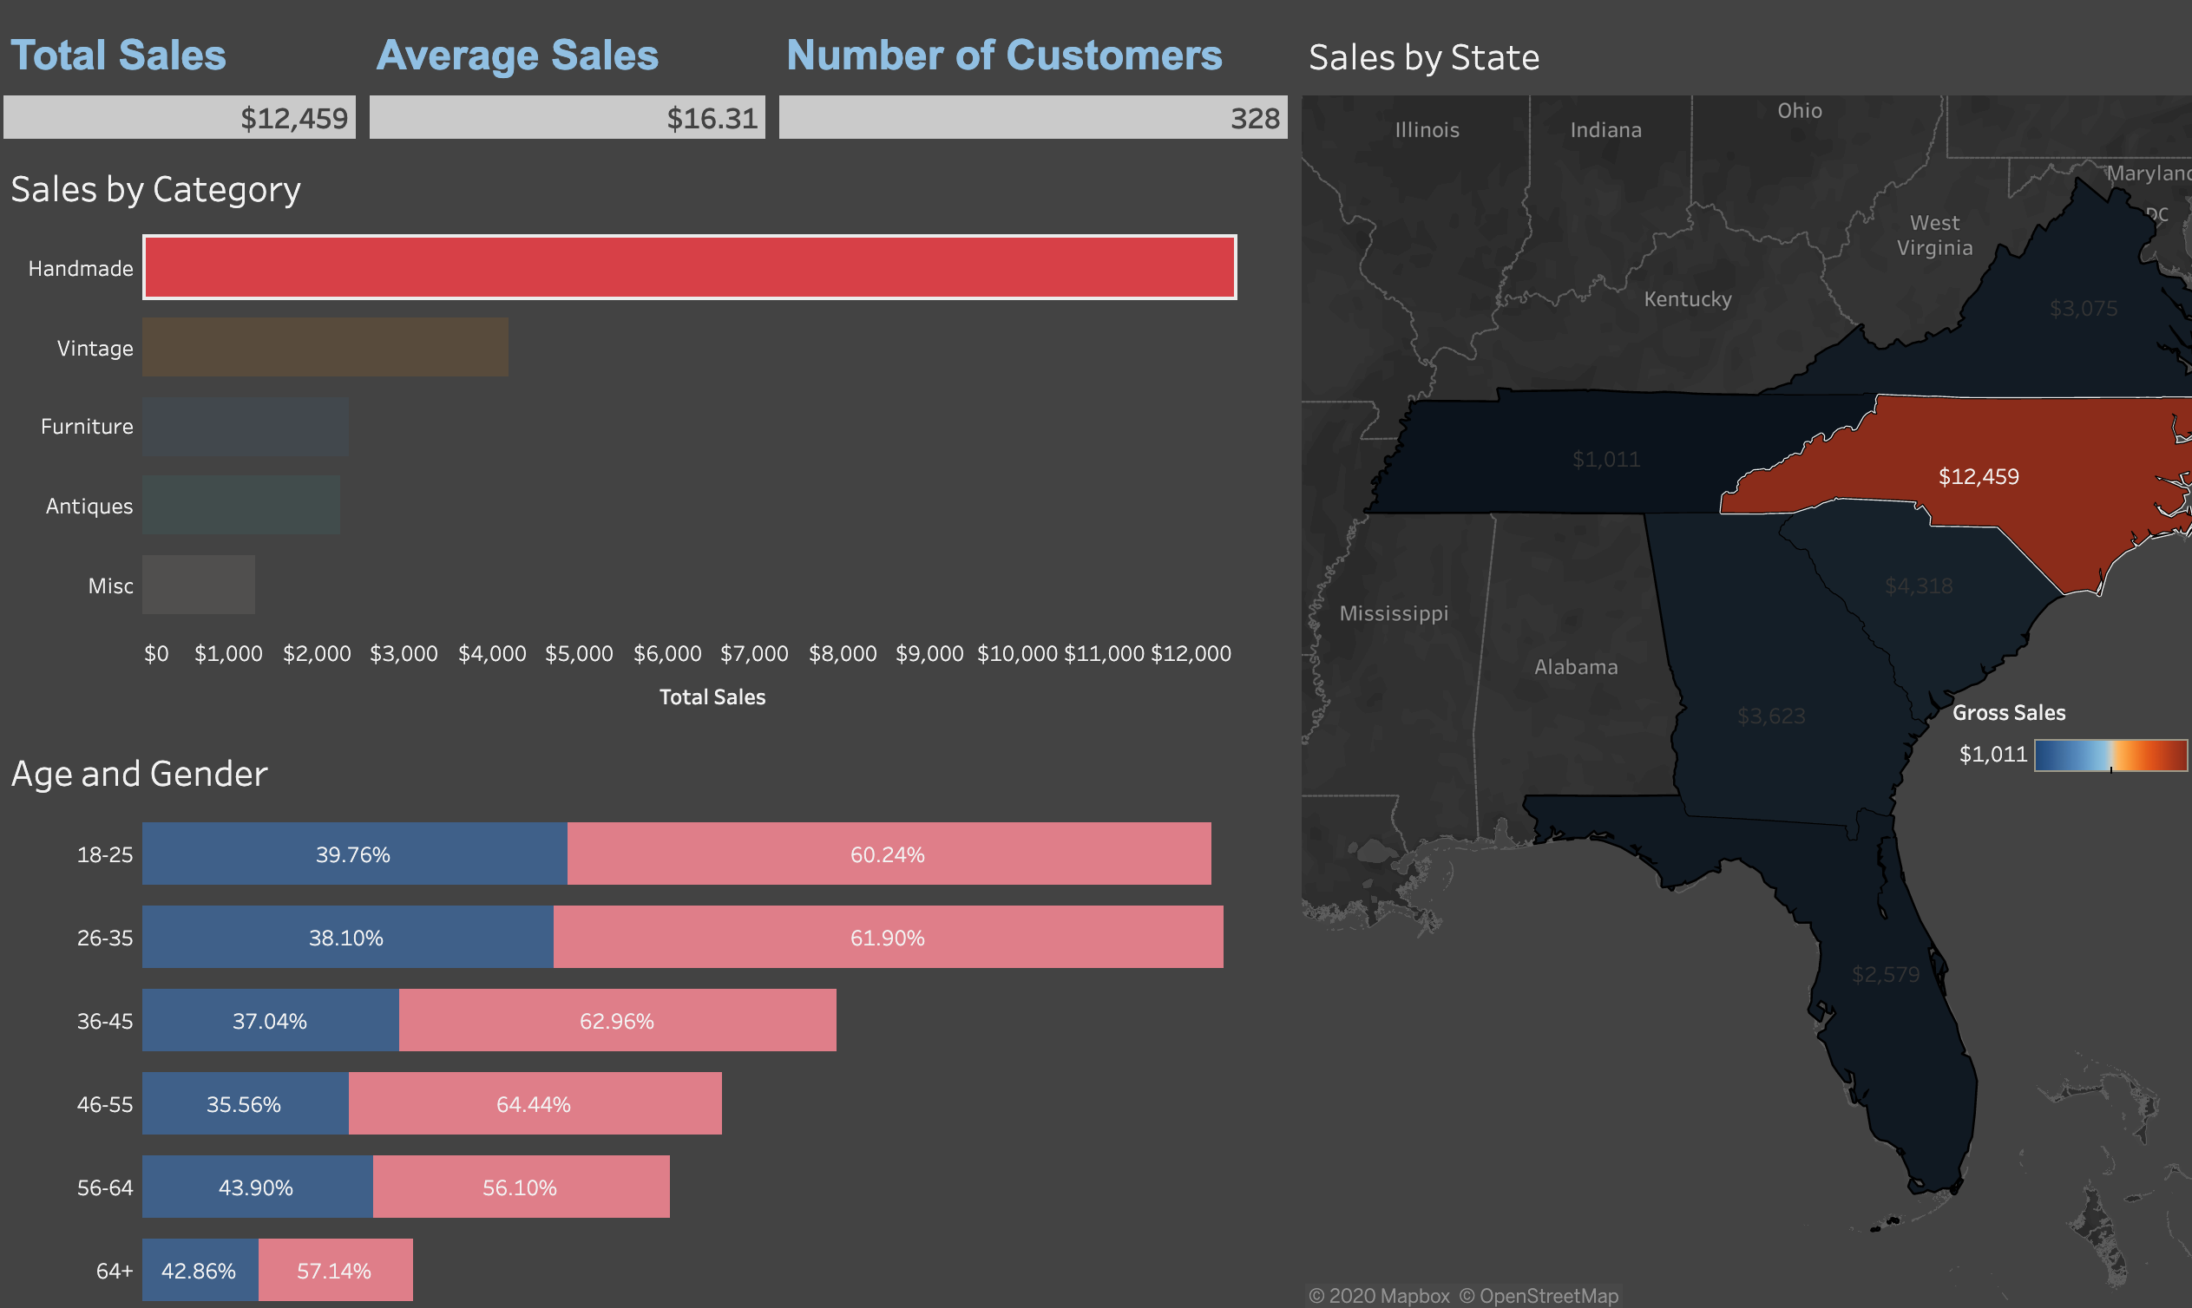Click the 46-55 age group label
The width and height of the screenshot is (2192, 1308).
pos(104,1104)
